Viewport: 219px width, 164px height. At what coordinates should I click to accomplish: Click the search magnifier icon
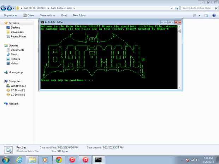coord(216,8)
